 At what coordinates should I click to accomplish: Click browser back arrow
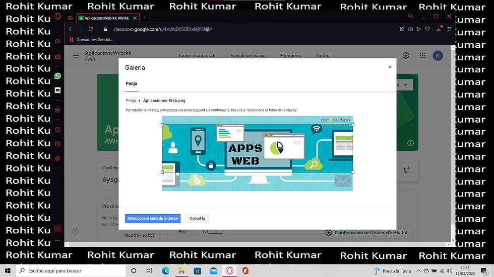(x=70, y=29)
